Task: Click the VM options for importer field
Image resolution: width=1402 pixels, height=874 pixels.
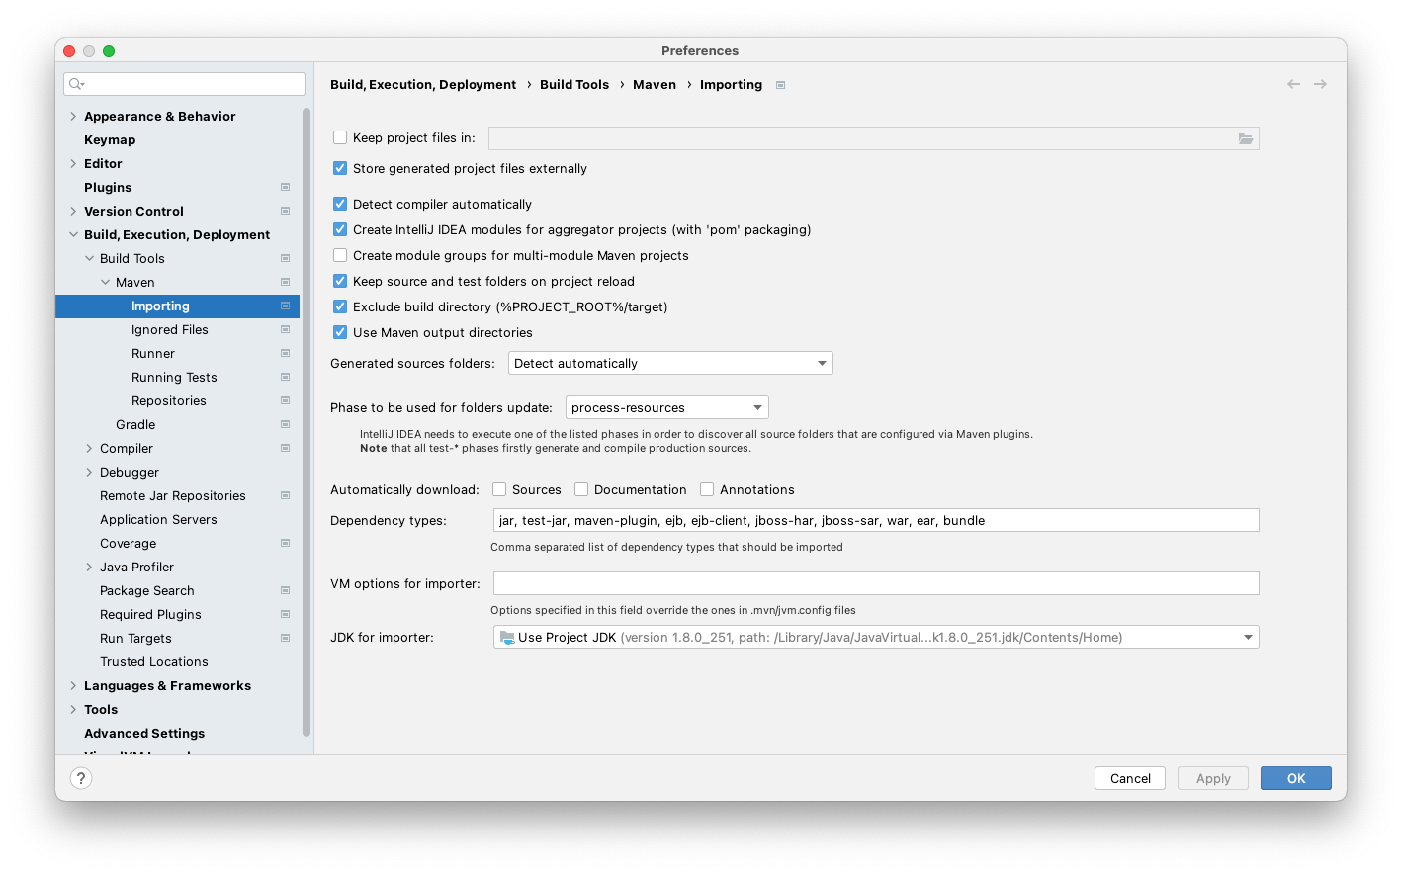Action: point(876,583)
